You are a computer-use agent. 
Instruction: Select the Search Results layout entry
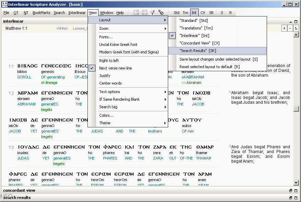[197, 51]
